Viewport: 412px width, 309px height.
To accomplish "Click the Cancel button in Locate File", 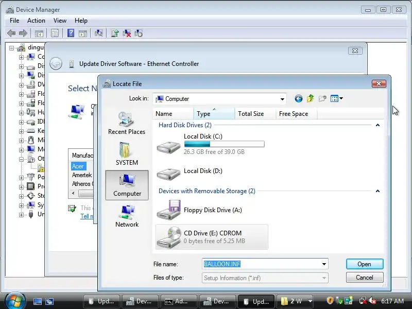I will click(365, 278).
